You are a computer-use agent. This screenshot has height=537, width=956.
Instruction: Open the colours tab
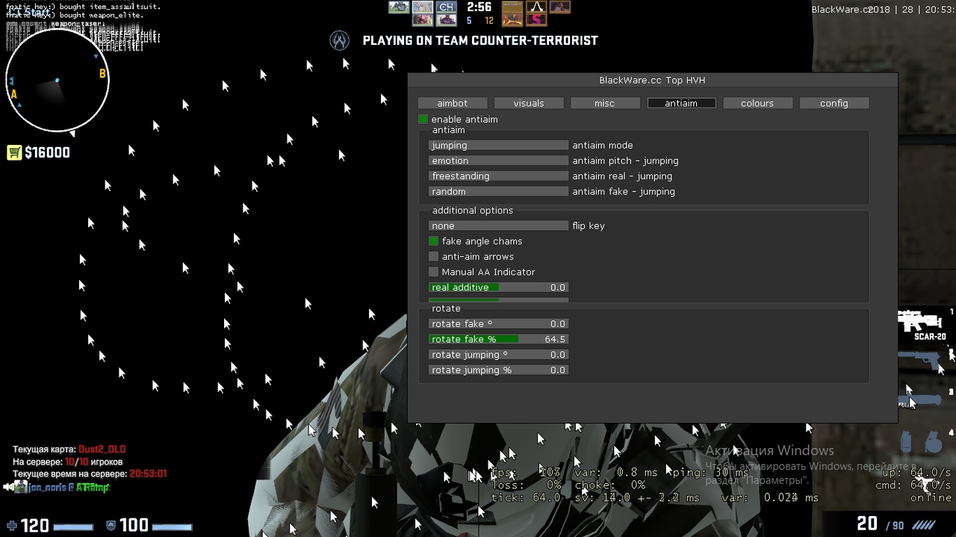(757, 103)
